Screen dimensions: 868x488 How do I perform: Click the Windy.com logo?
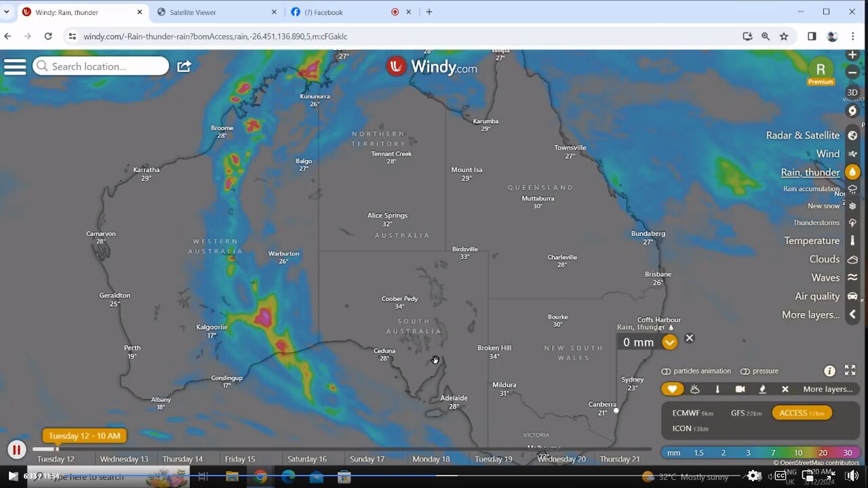click(431, 66)
